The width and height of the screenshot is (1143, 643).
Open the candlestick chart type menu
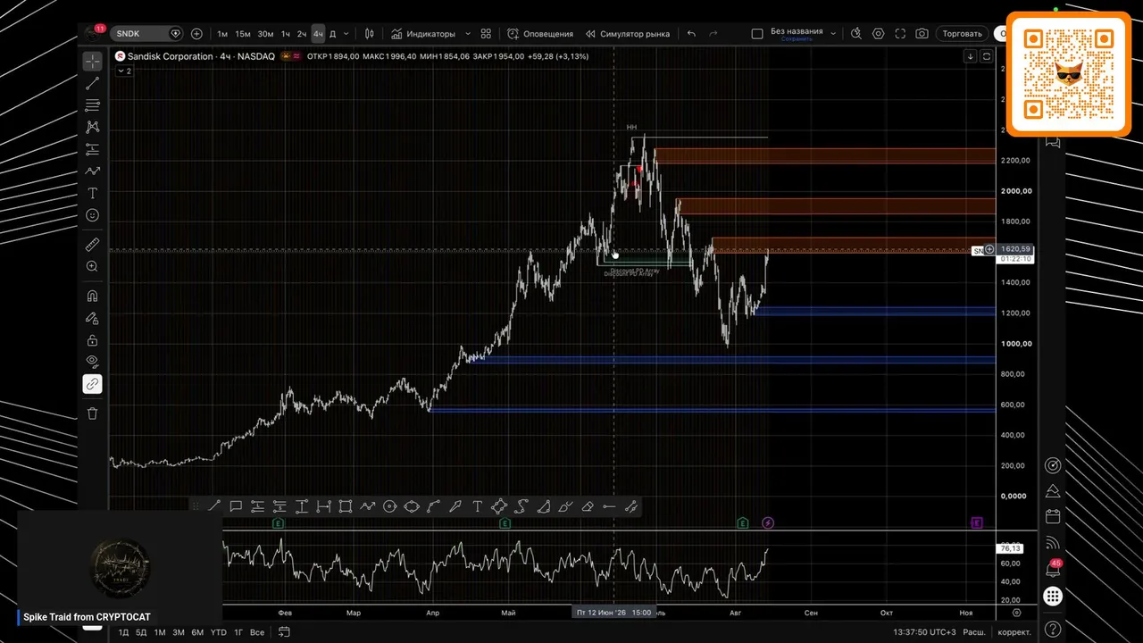367,34
